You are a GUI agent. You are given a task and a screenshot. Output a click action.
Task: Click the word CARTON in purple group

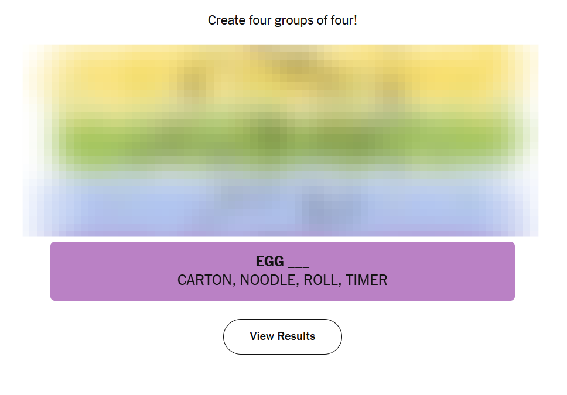[x=204, y=280]
